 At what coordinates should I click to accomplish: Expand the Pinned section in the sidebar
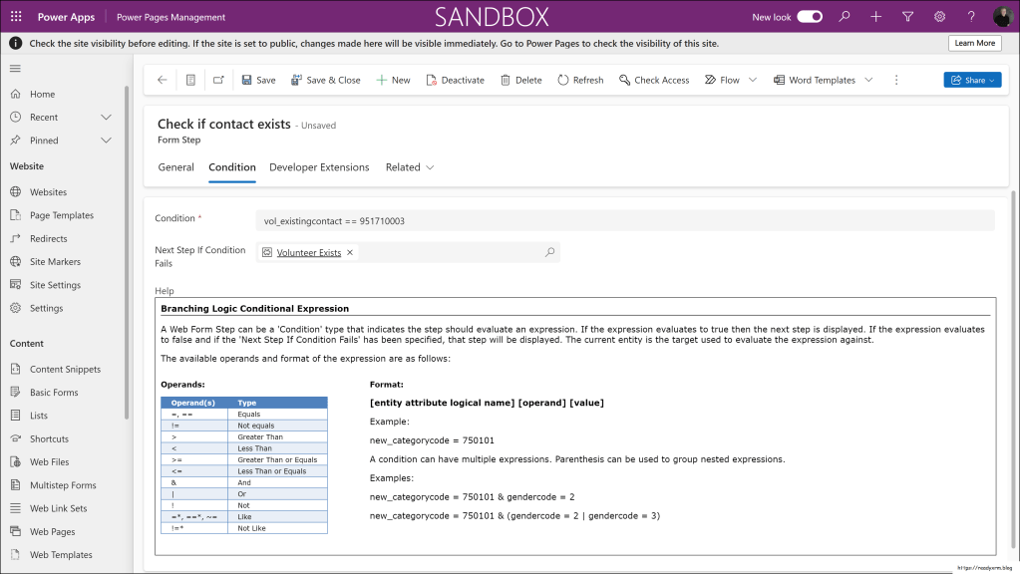click(x=107, y=141)
